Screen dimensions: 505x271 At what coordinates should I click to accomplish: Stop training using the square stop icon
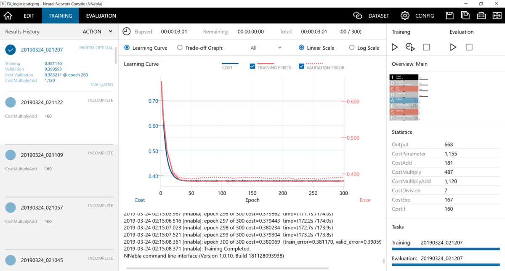[425, 47]
